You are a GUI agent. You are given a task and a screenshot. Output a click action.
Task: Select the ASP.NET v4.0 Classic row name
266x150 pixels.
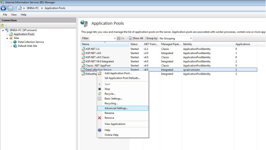point(97,57)
